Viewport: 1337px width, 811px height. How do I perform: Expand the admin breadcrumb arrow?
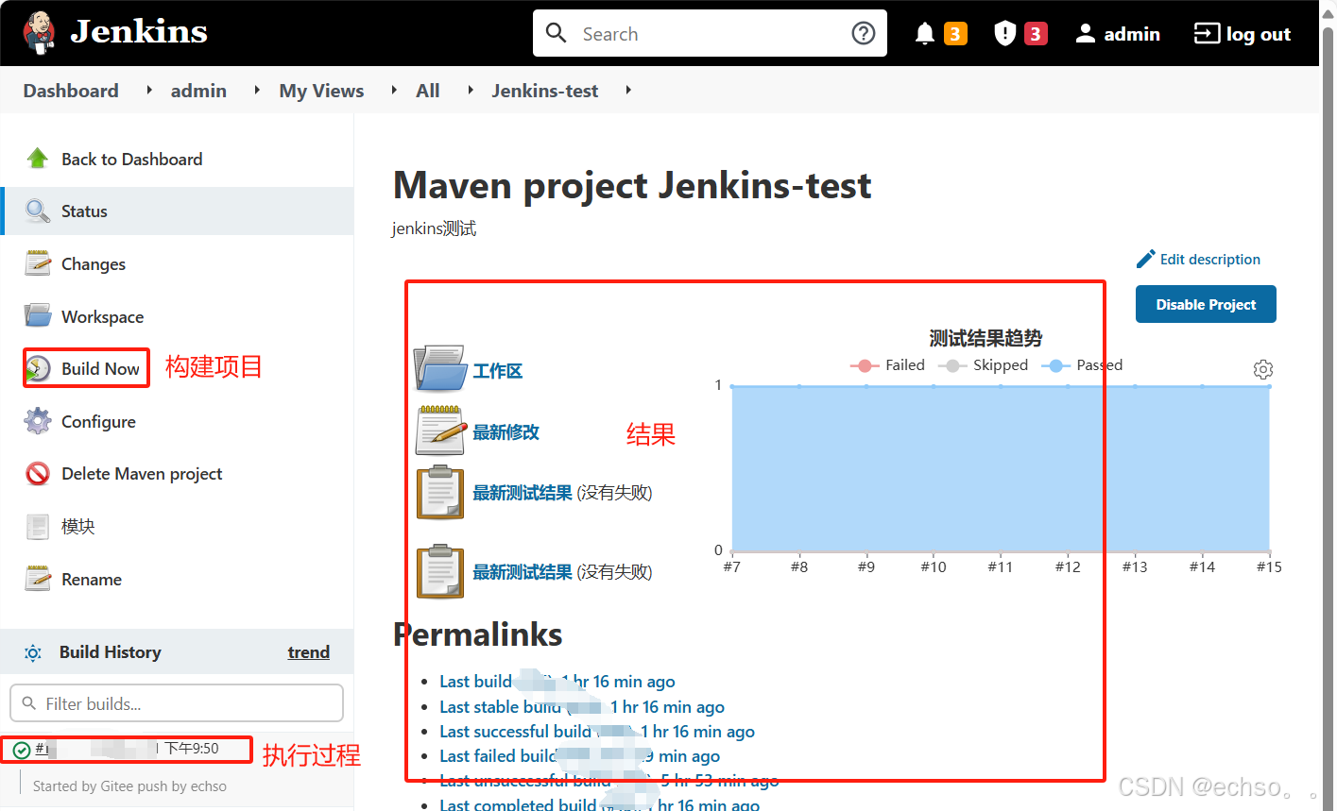257,90
